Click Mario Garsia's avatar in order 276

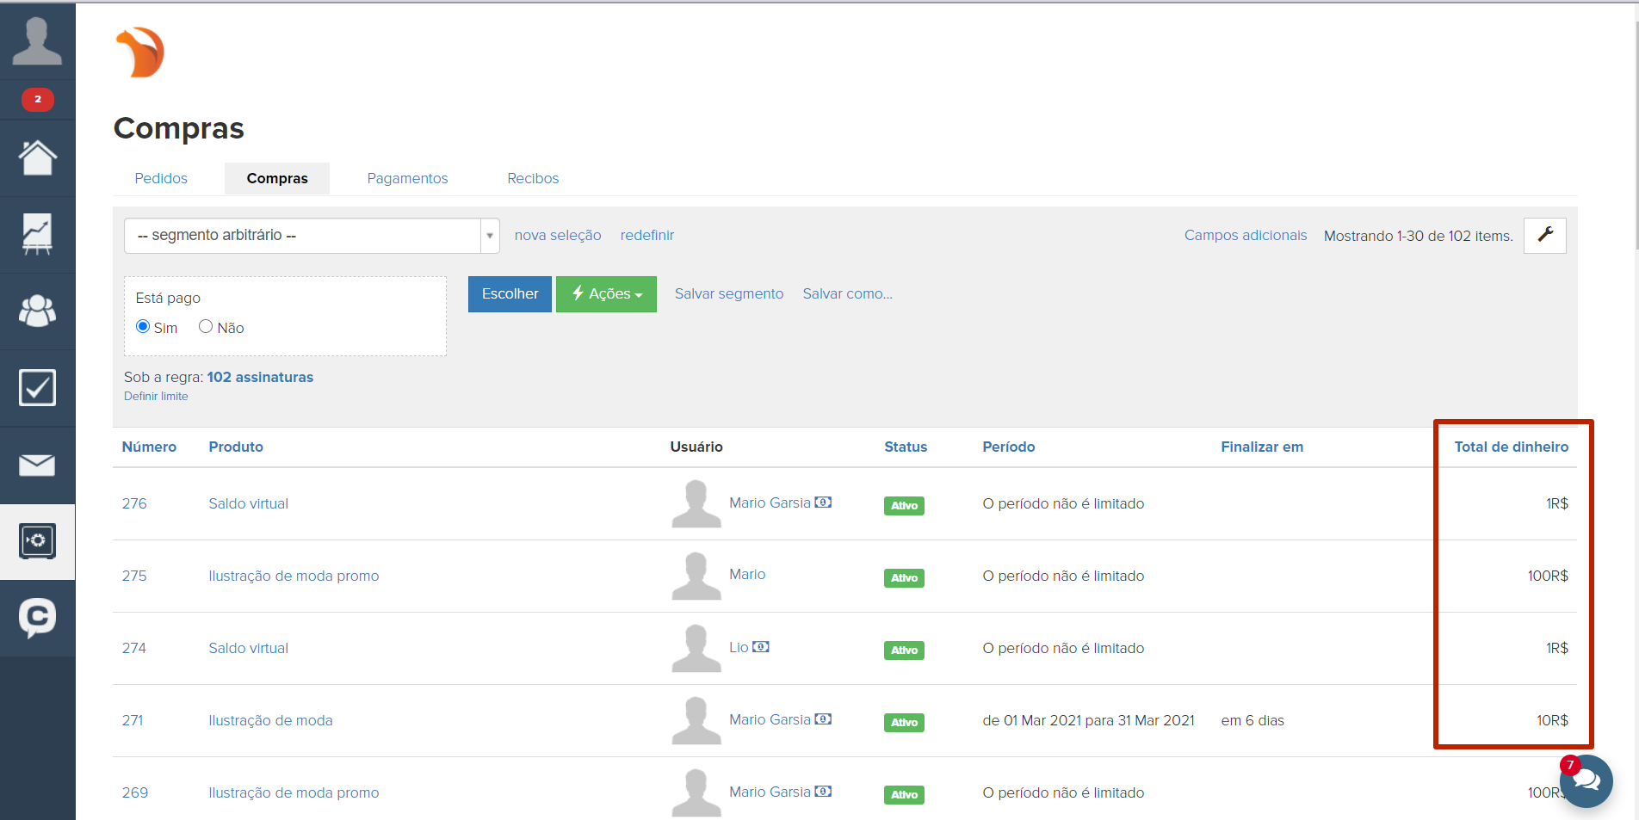tap(696, 503)
